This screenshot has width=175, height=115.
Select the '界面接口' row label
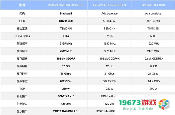tap(22, 96)
